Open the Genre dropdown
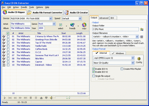 (54, 24)
